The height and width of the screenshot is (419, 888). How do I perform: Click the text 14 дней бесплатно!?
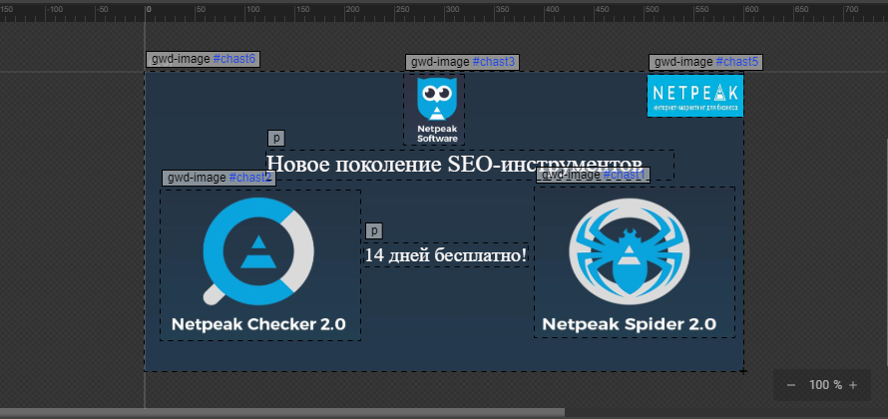click(446, 255)
